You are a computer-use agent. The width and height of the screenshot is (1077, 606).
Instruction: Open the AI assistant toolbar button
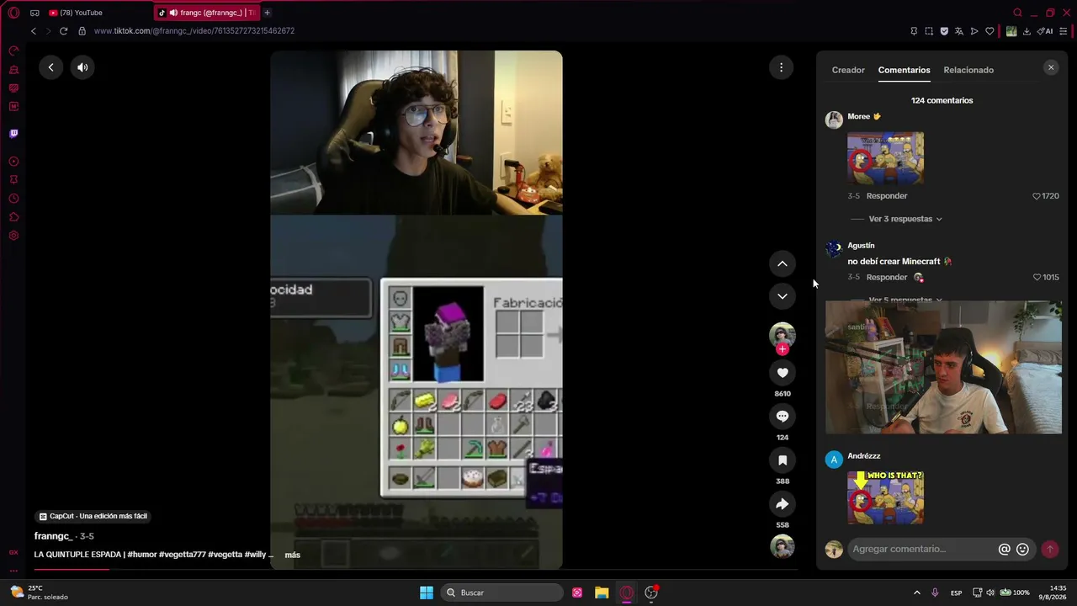click(1046, 31)
